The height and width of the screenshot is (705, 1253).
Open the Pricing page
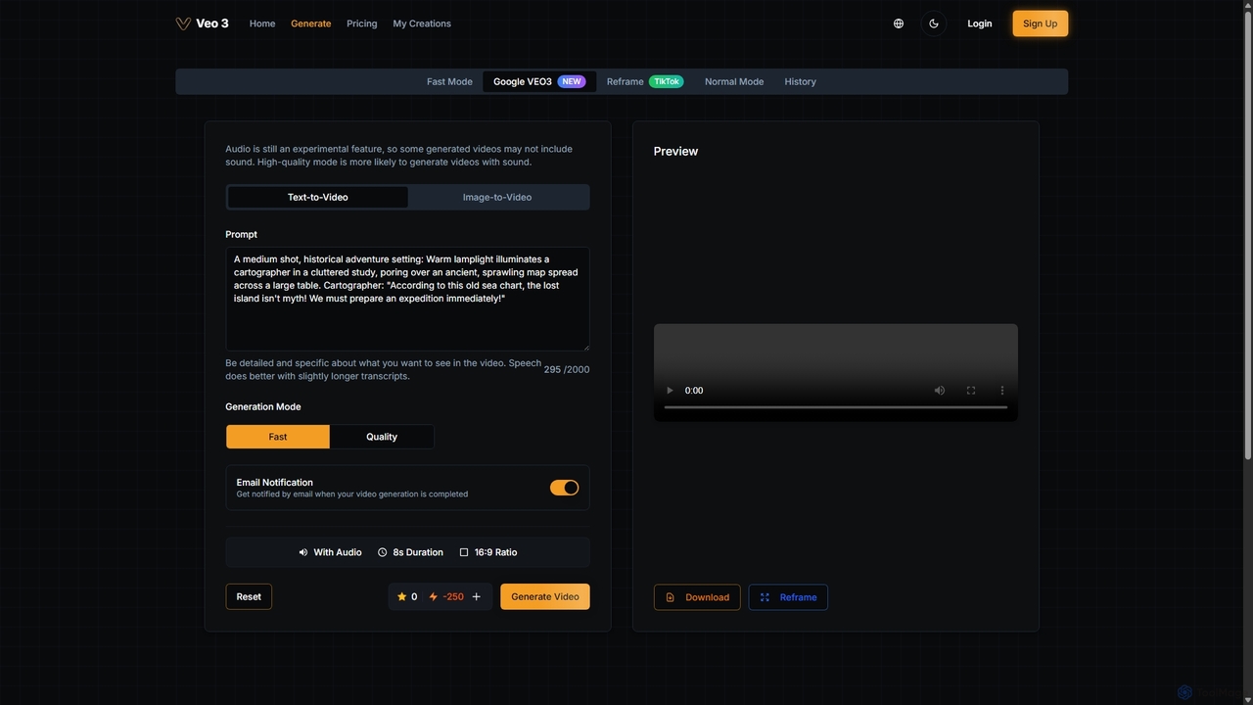[x=361, y=23]
